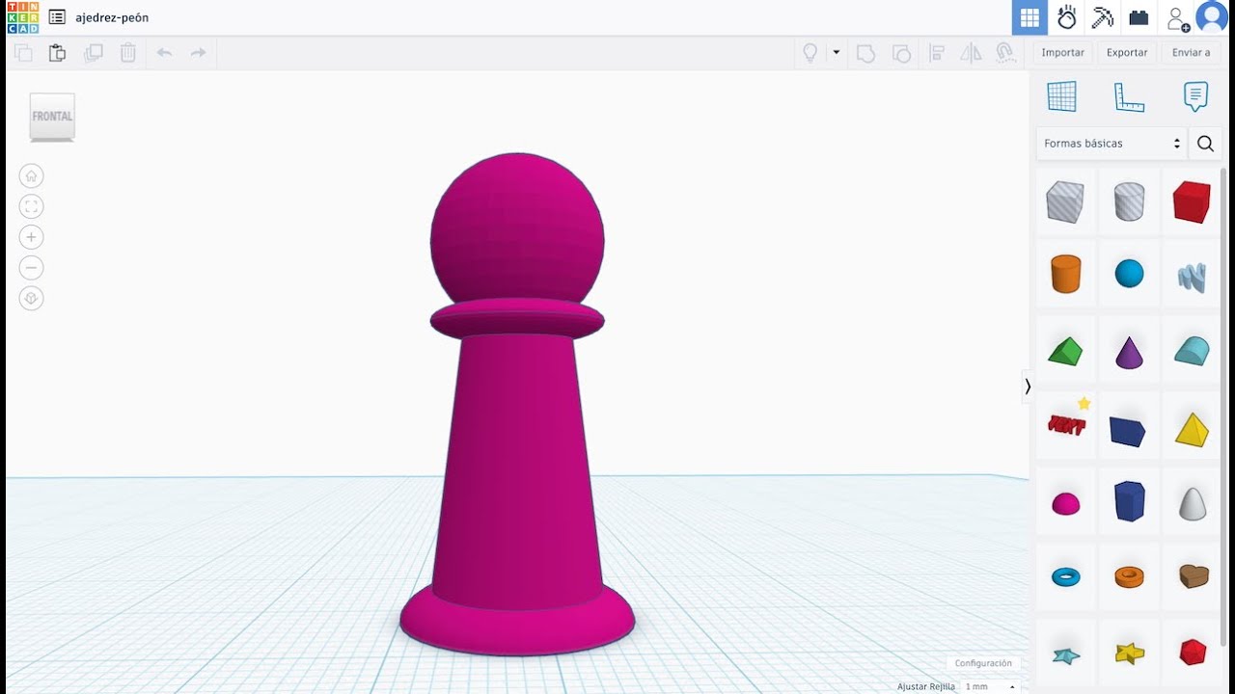Click the ajedrez-peón design name
Screen dimensions: 1235x694
point(112,17)
